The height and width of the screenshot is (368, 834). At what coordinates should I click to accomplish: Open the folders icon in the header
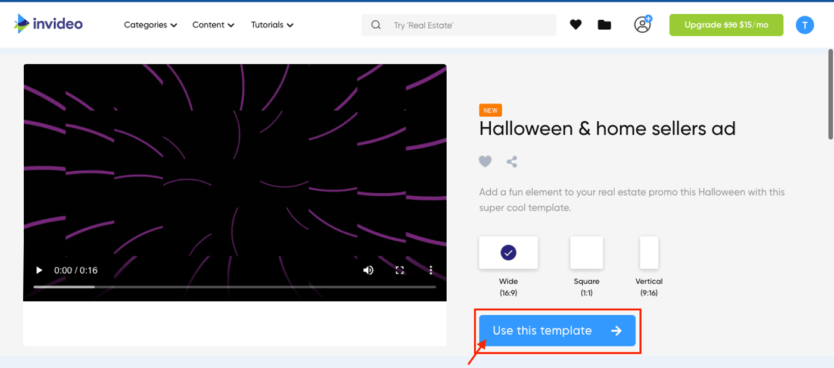(x=604, y=24)
